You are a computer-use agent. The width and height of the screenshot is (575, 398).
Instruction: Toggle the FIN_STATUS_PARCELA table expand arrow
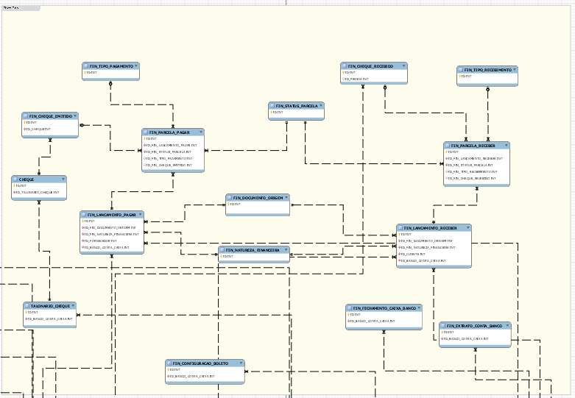(321, 105)
